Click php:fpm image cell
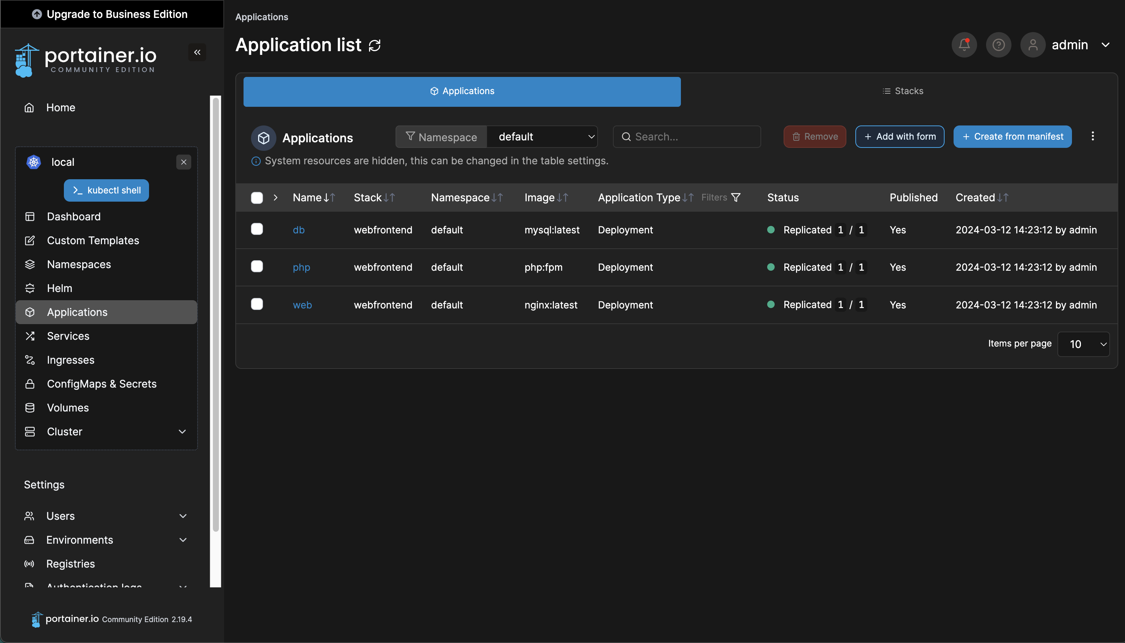 (x=543, y=268)
